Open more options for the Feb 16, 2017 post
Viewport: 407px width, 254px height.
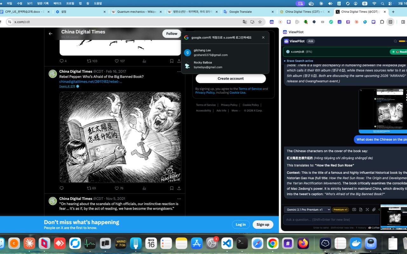[x=179, y=72]
